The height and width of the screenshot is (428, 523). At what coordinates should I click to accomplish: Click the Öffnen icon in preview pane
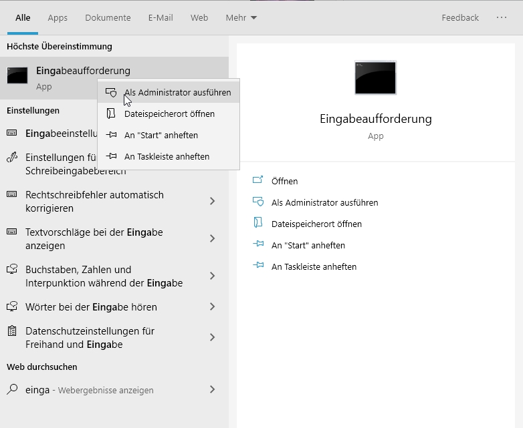click(x=258, y=180)
